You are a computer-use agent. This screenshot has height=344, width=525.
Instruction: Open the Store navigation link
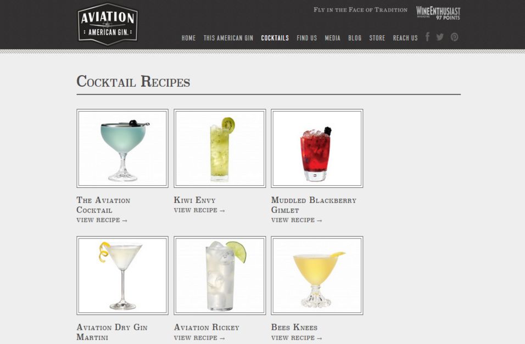pos(377,38)
